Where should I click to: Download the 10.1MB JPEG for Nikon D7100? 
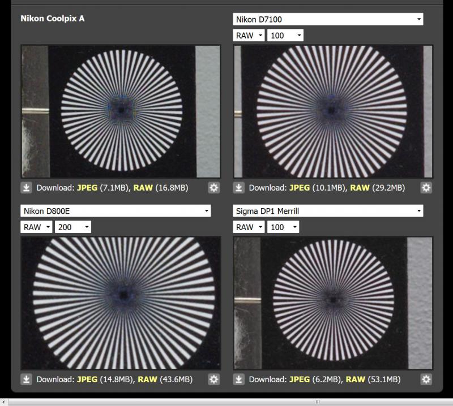click(x=300, y=188)
